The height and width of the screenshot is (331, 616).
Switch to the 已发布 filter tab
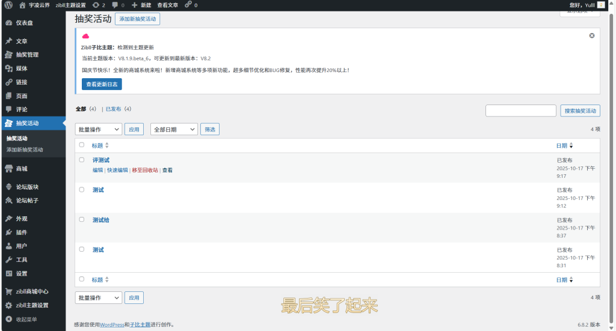pyautogui.click(x=114, y=109)
